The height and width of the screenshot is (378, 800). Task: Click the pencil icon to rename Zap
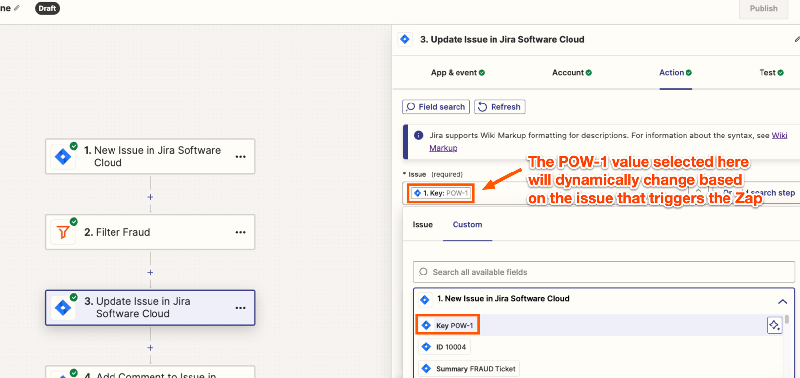(17, 8)
